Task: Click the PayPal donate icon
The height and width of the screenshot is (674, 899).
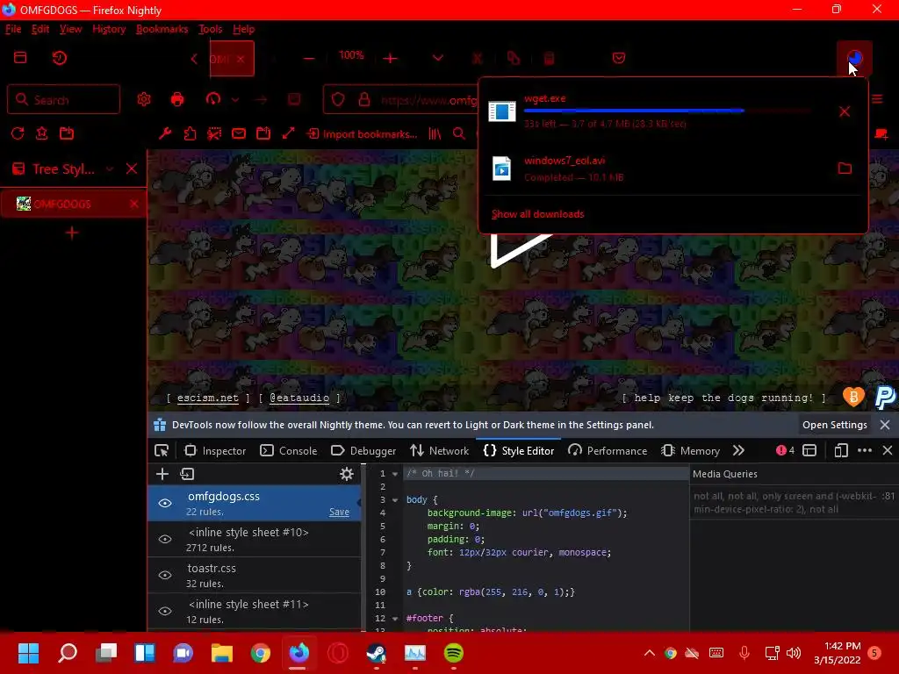Action: [885, 397]
